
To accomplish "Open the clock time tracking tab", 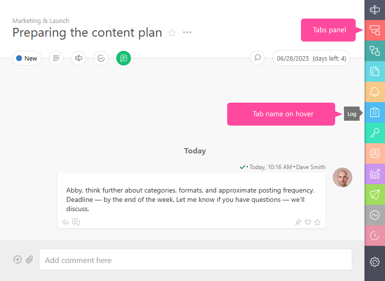I will click(x=375, y=236).
